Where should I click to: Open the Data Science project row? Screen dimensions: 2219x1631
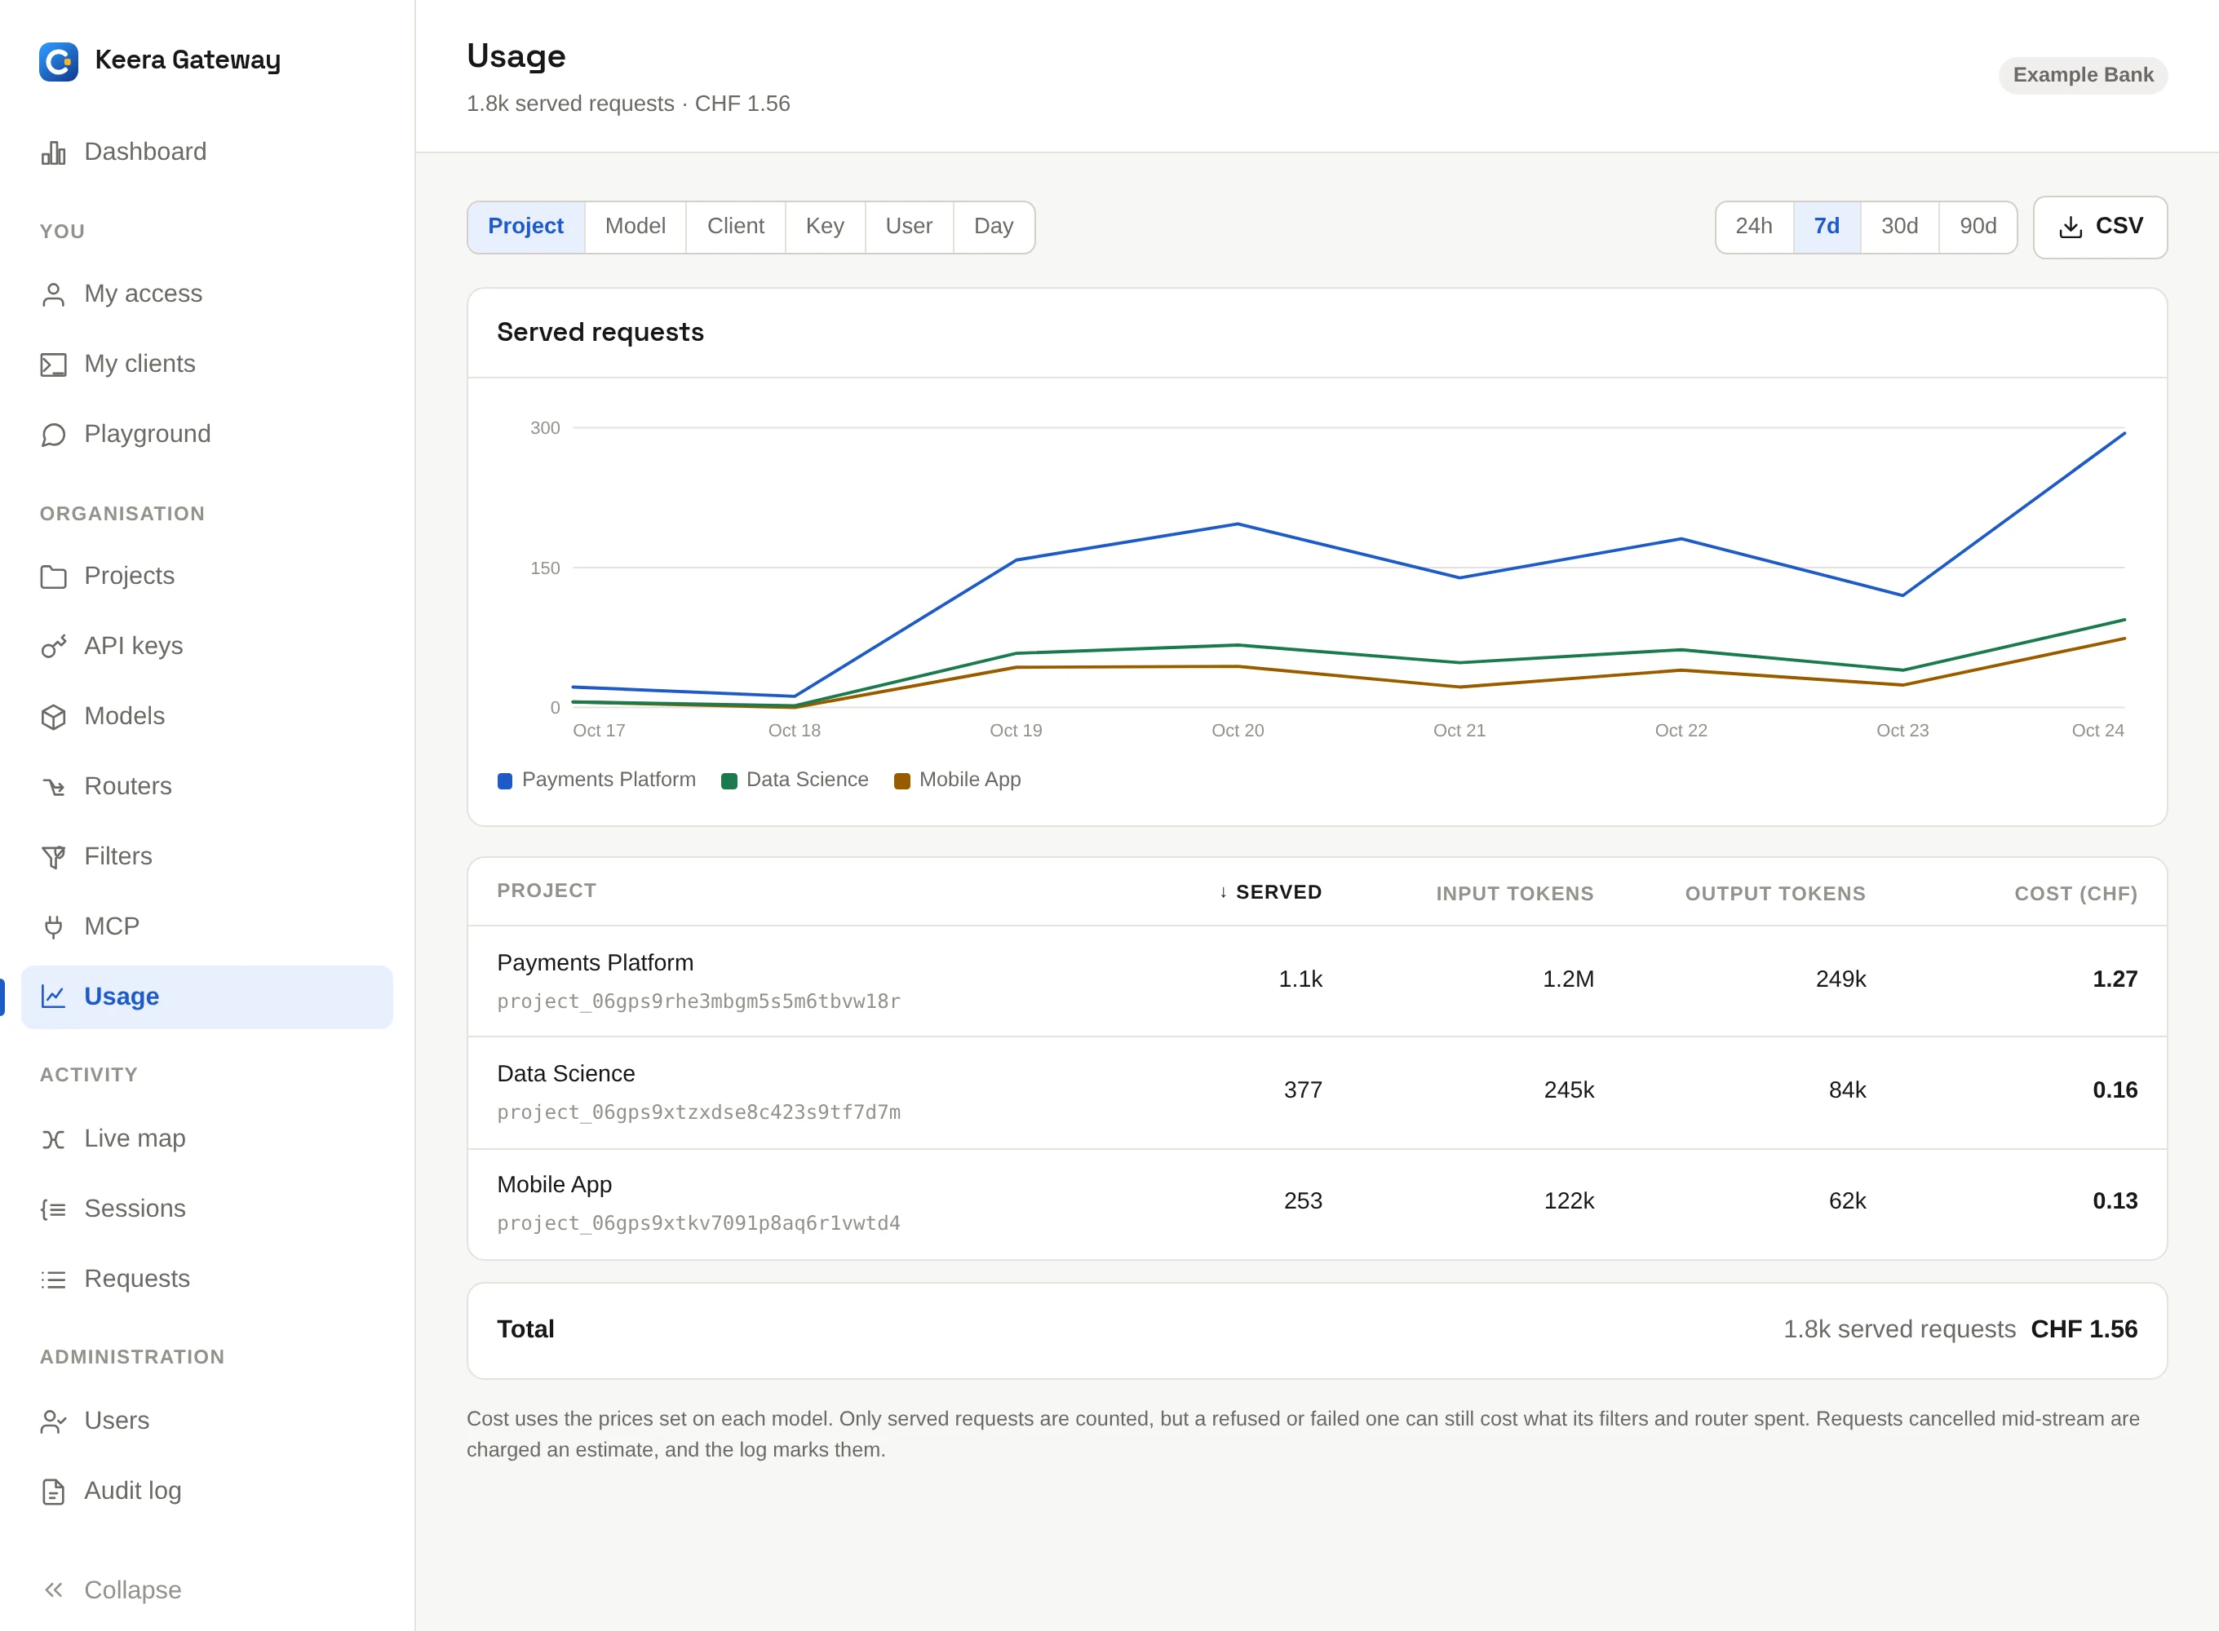tap(1317, 1093)
